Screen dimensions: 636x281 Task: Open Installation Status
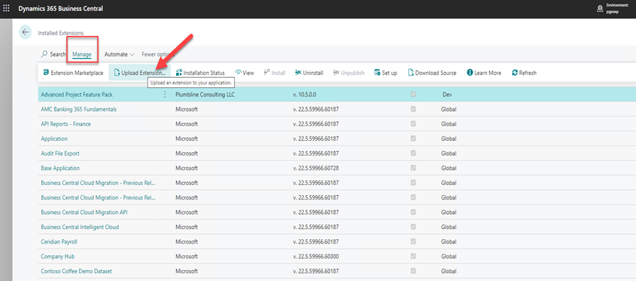click(x=200, y=73)
